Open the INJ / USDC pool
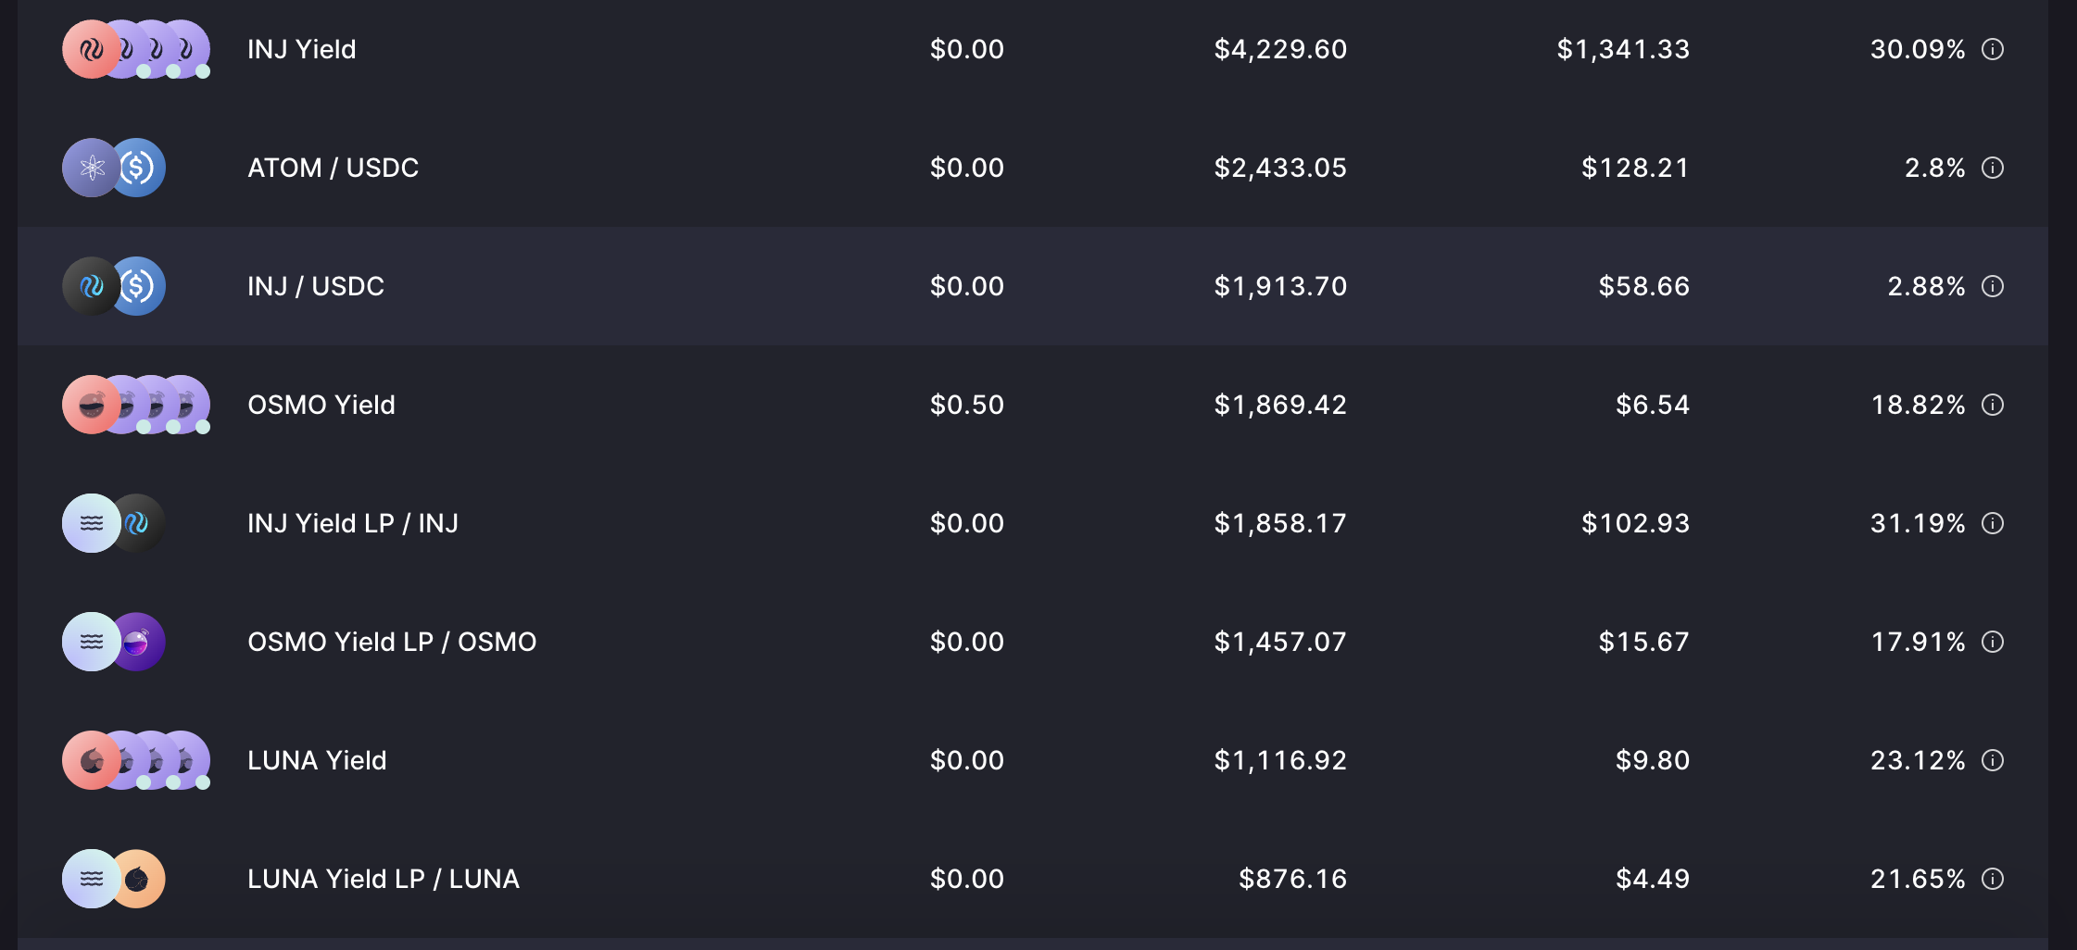Viewport: 2077px width, 950px height. pos(1032,286)
